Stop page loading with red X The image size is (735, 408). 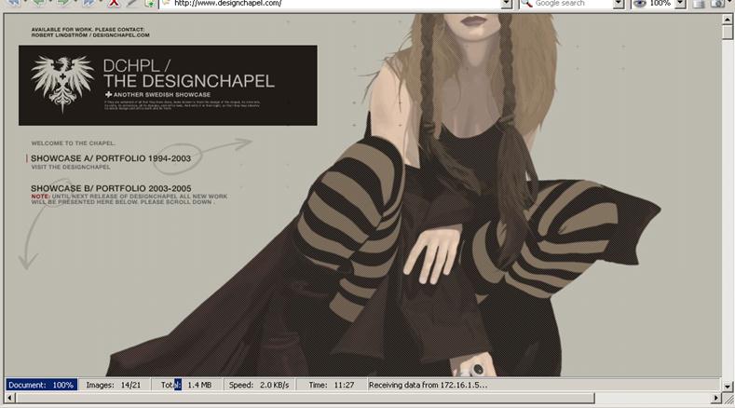pyautogui.click(x=114, y=3)
